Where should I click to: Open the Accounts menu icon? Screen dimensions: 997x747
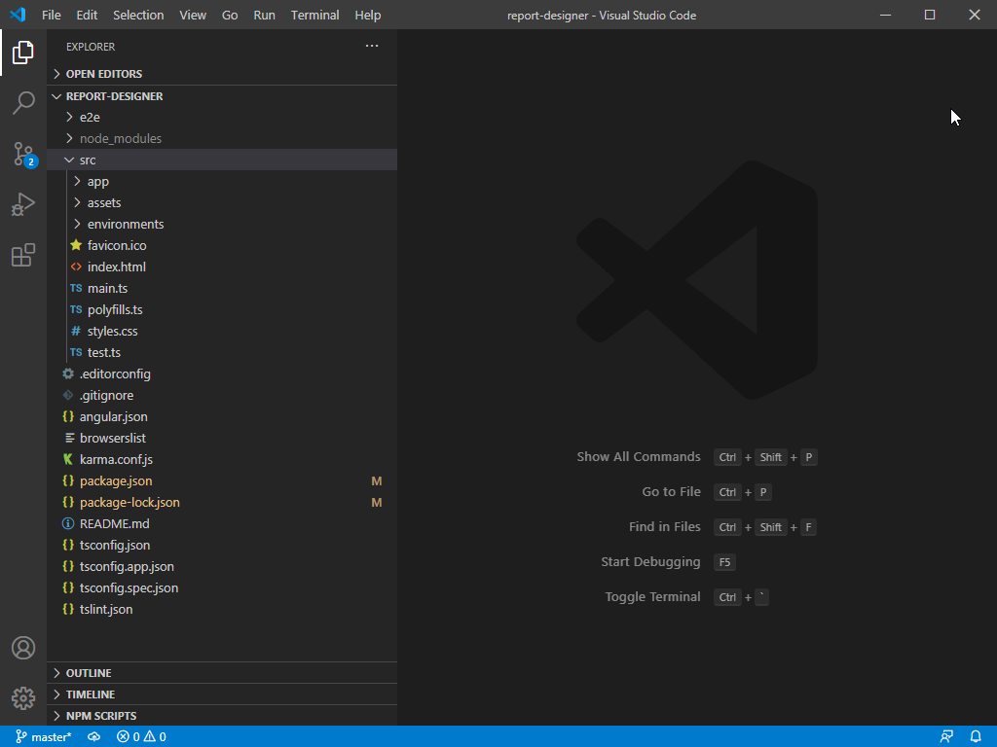[23, 648]
